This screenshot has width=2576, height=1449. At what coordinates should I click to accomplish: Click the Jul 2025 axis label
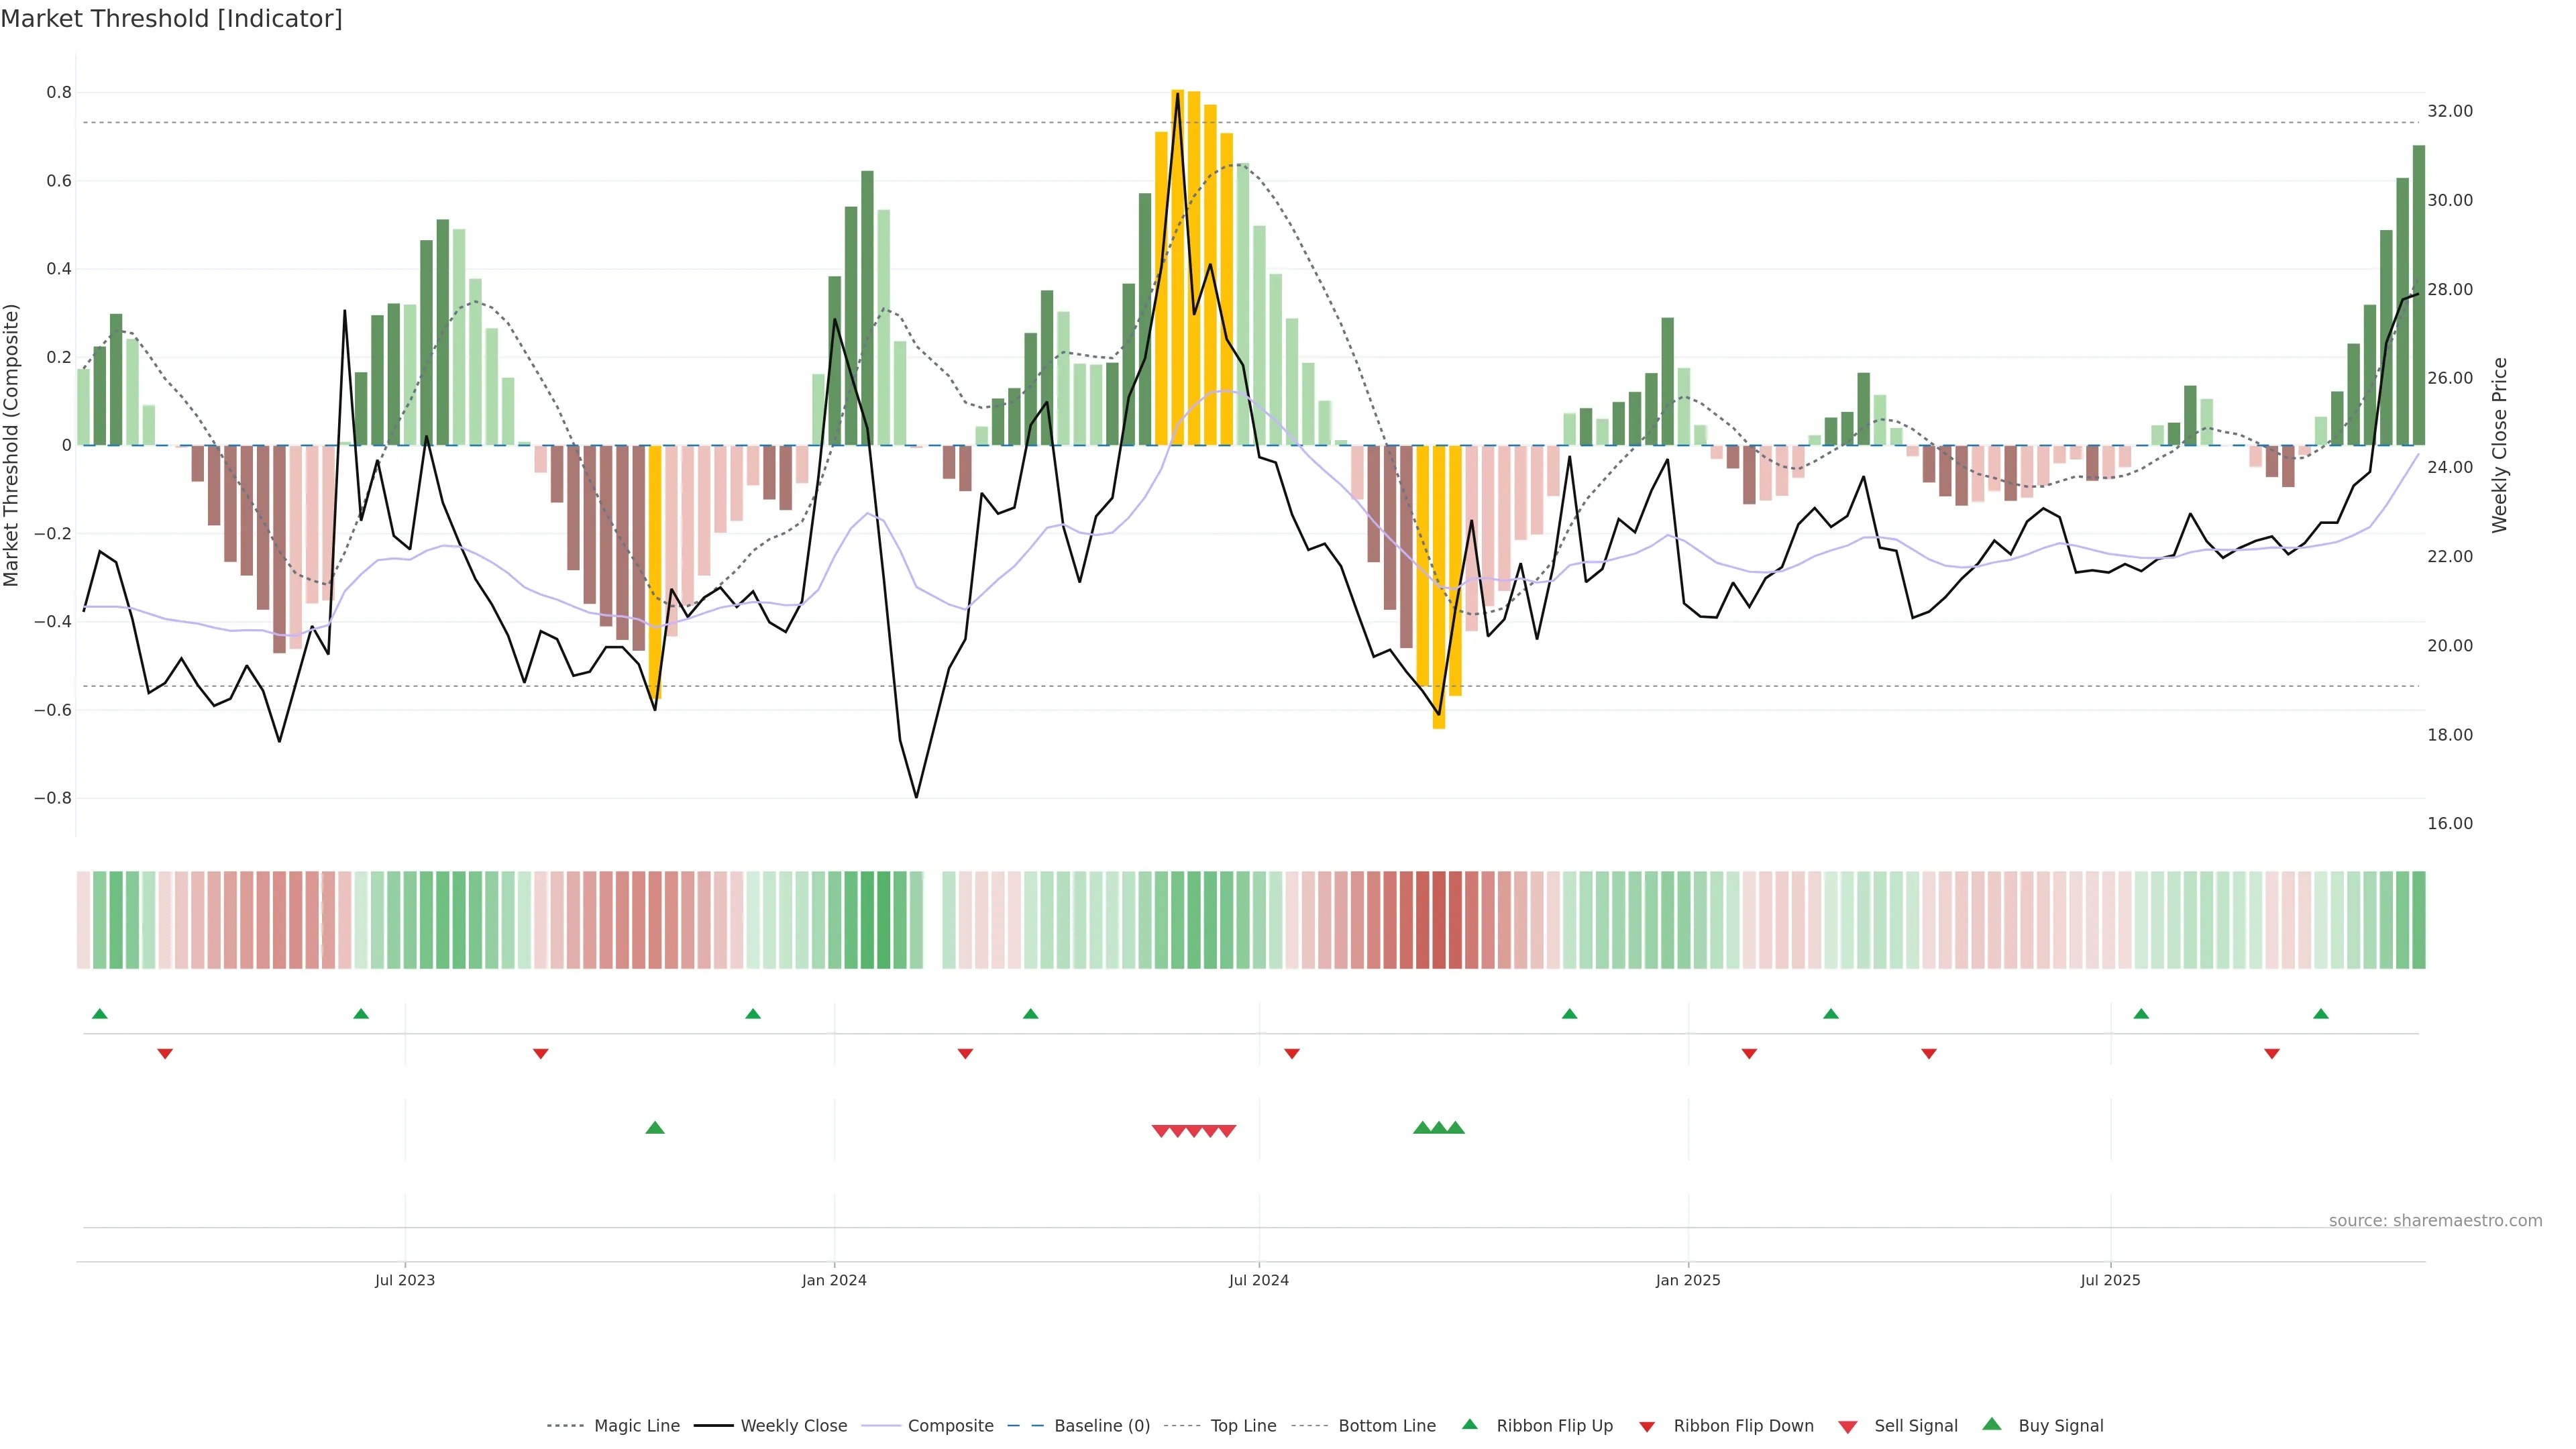pyautogui.click(x=2110, y=1280)
